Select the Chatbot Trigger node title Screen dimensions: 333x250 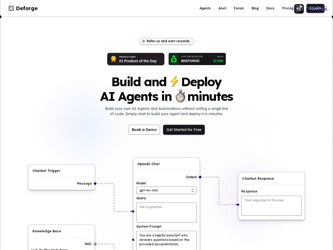(47, 171)
